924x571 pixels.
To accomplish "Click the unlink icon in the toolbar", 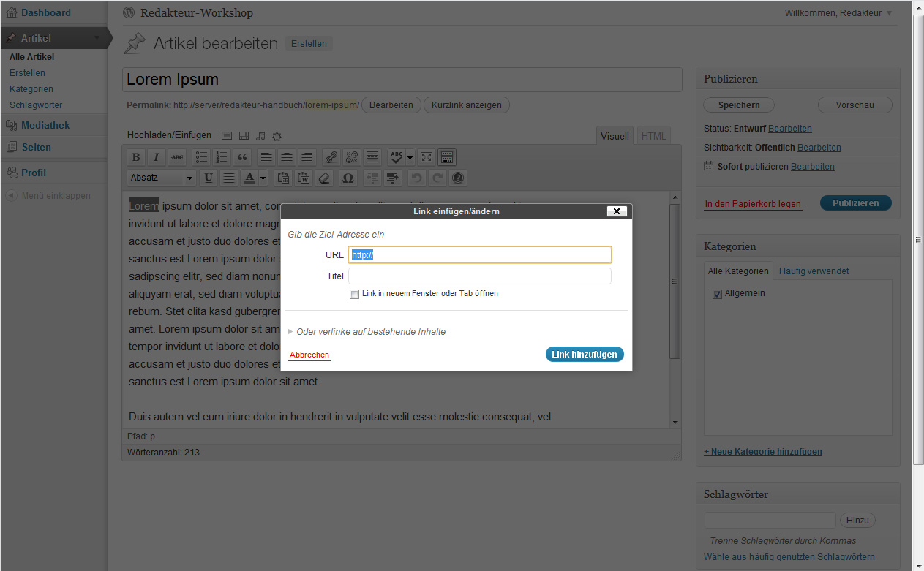I will pyautogui.click(x=351, y=157).
